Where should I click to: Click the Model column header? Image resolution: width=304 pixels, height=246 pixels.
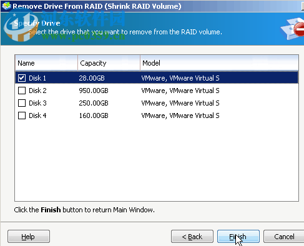point(219,63)
